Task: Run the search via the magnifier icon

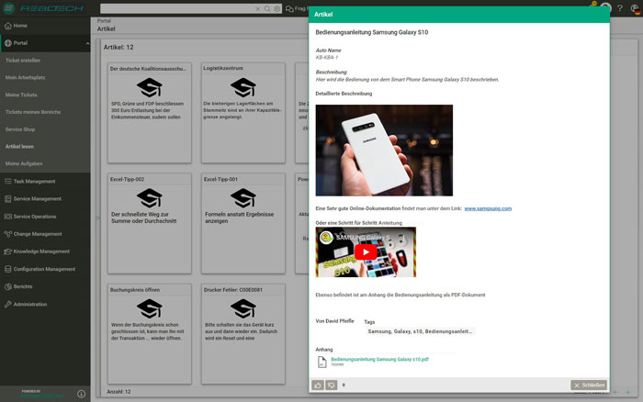Action: click(x=267, y=8)
